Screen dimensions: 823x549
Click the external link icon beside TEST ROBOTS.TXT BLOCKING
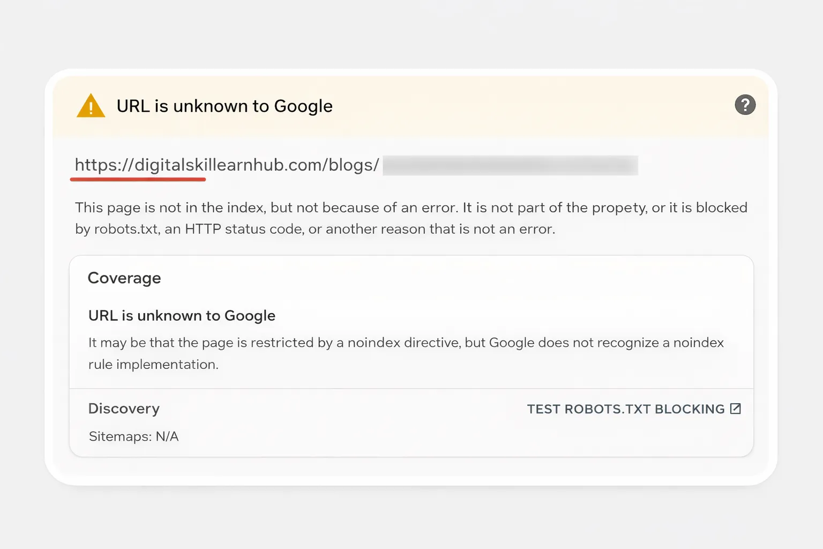tap(736, 408)
